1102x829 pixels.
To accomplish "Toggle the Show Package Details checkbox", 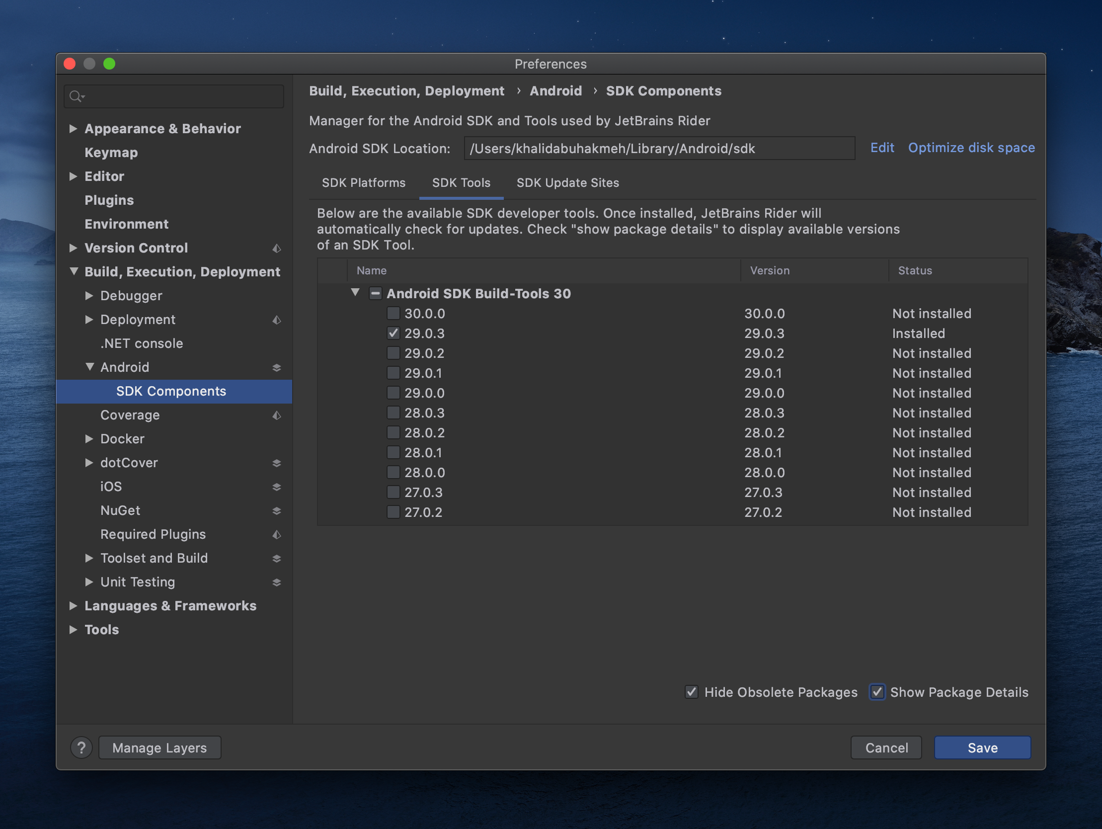I will click(x=877, y=692).
